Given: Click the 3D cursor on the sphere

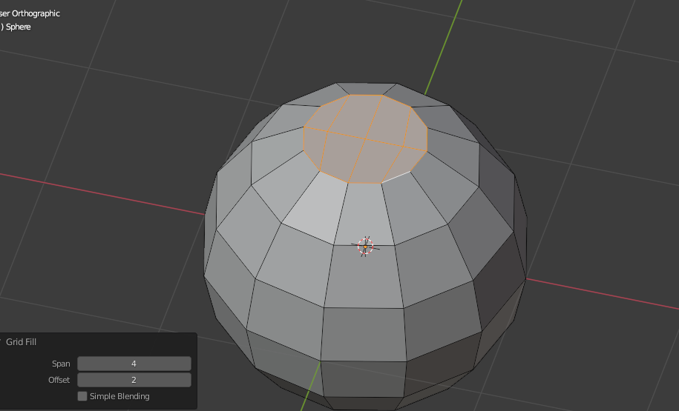Looking at the screenshot, I should 366,247.
